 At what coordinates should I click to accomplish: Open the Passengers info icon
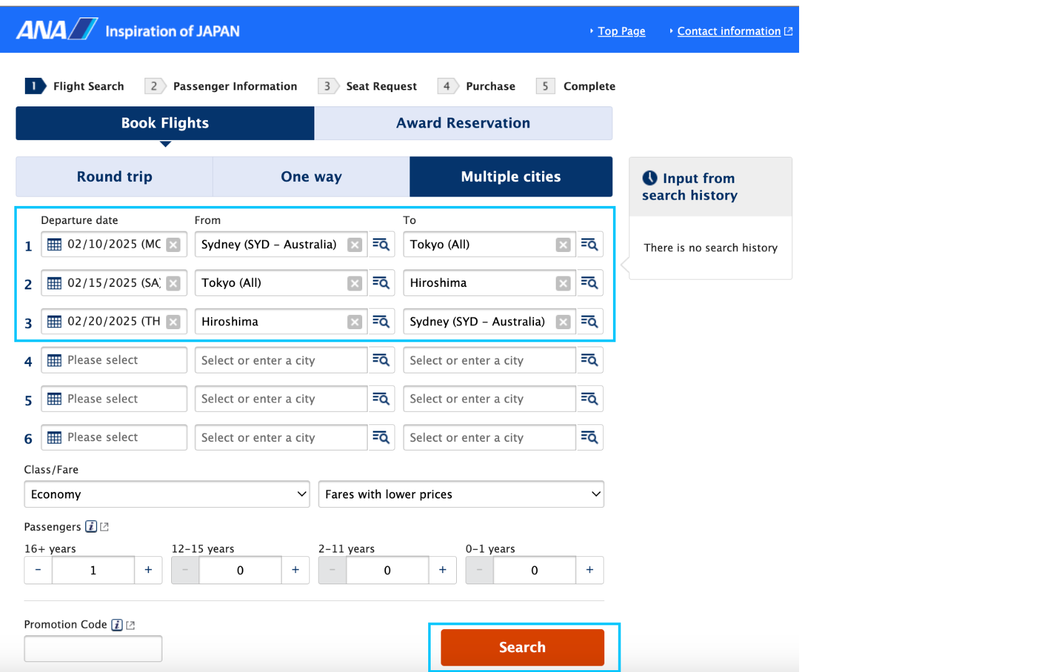pos(91,526)
